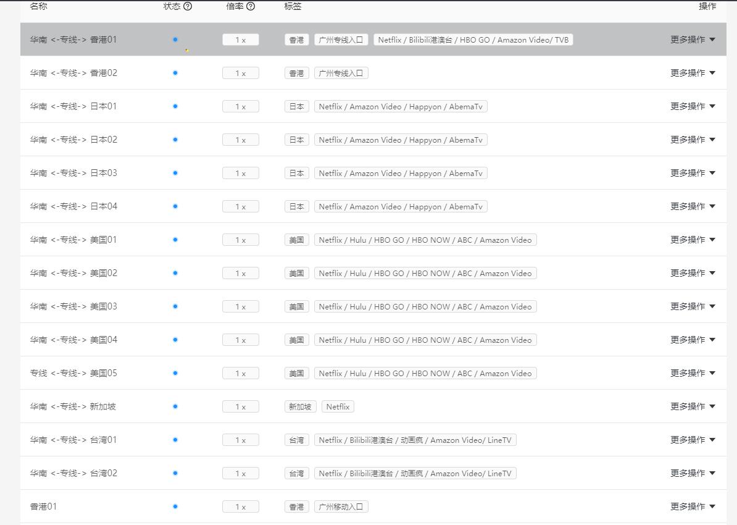
Task: Click the help icon next to 倍率
Action: [x=251, y=6]
